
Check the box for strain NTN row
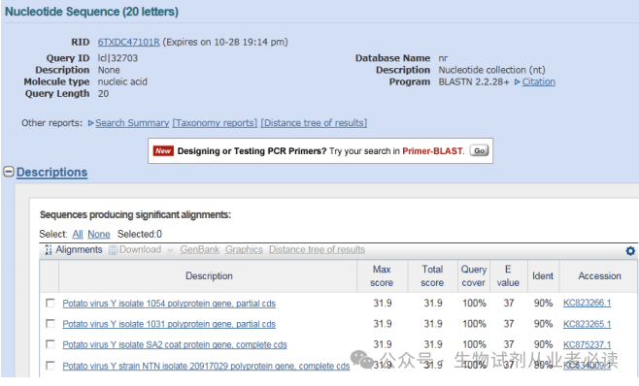pos(50,366)
